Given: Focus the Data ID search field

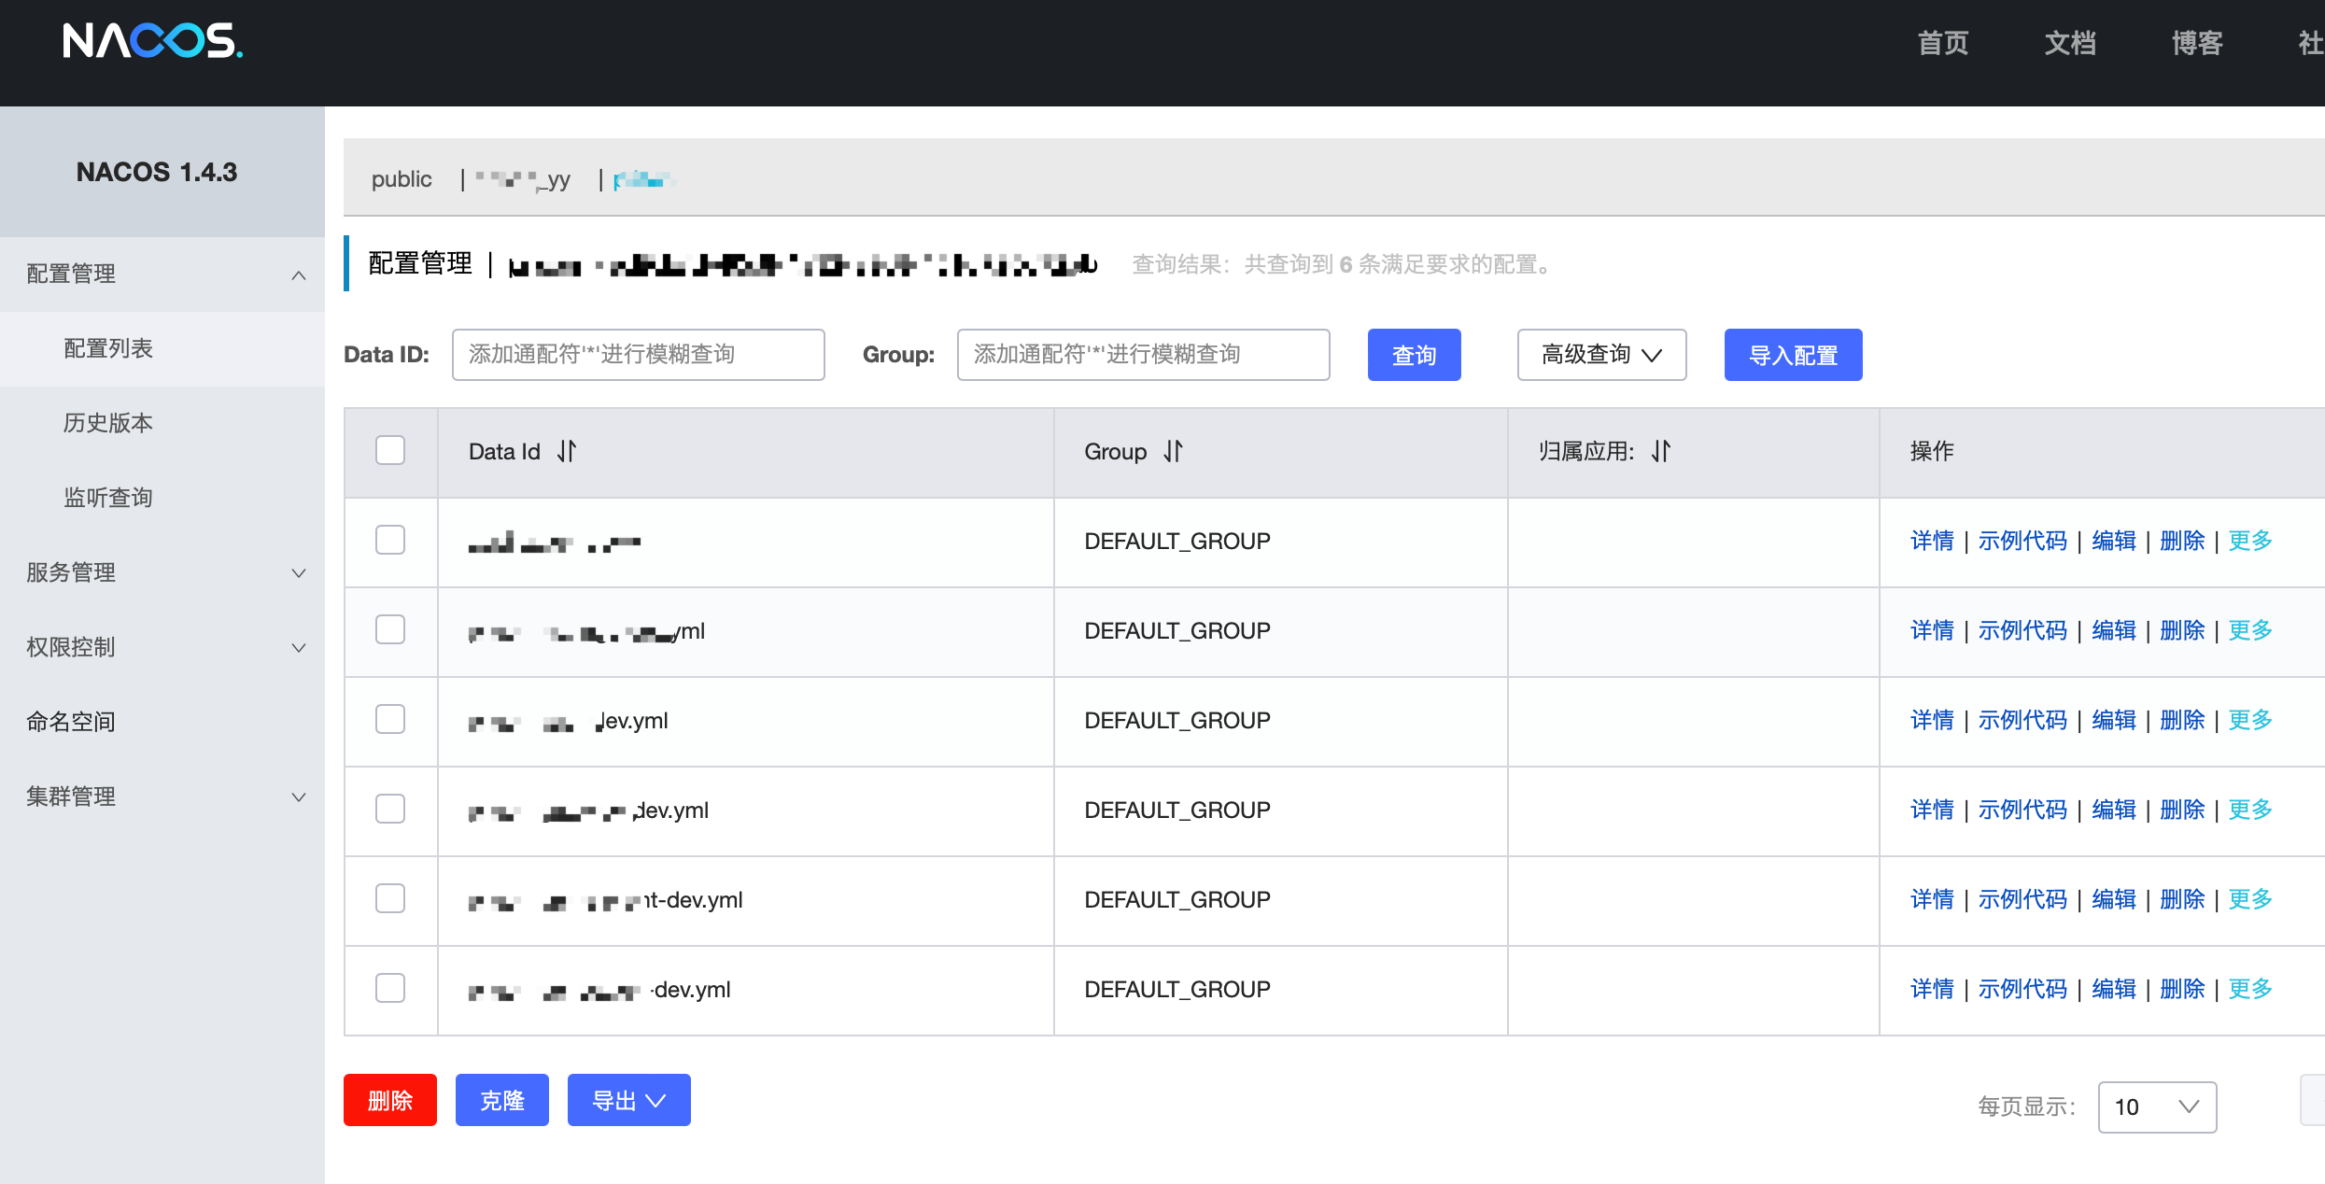Looking at the screenshot, I should point(638,355).
